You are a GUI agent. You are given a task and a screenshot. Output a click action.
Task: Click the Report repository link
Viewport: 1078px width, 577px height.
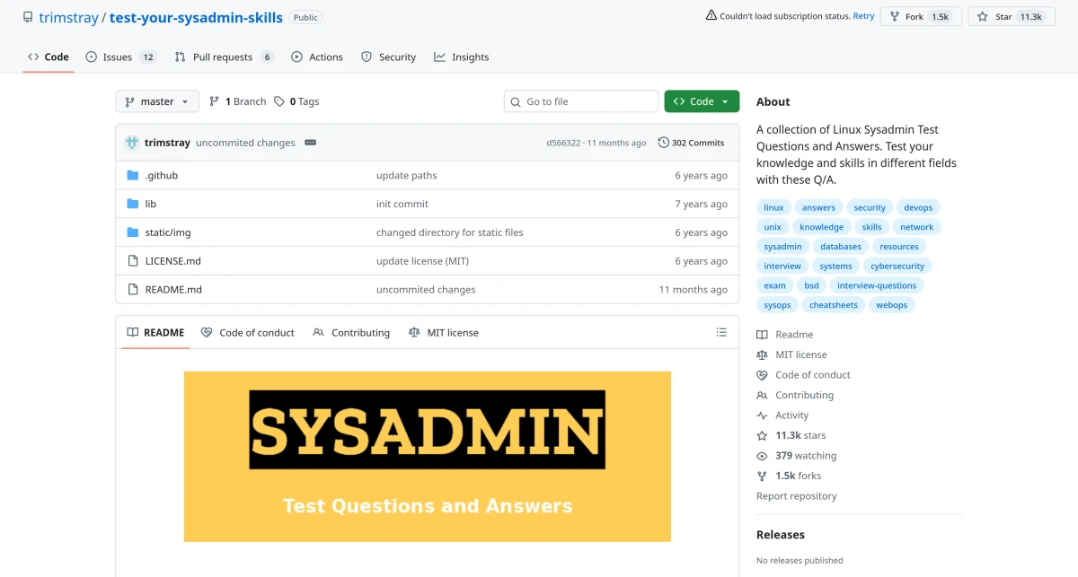point(796,495)
